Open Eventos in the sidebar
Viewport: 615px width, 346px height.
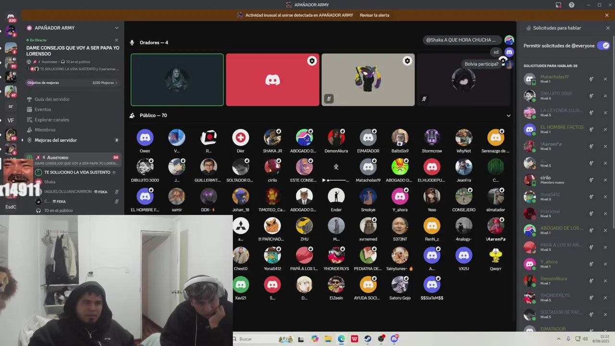pos(43,110)
